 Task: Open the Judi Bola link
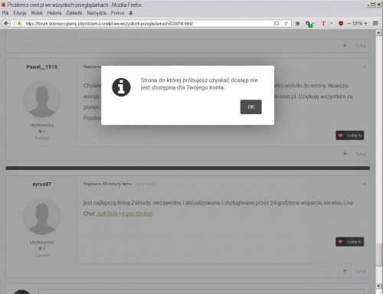click(107, 214)
